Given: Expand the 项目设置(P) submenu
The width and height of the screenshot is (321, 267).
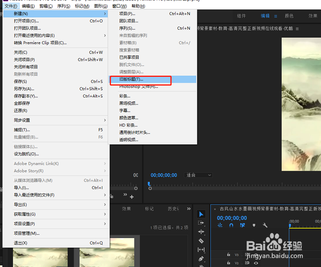Looking at the screenshot, I should 105,224.
